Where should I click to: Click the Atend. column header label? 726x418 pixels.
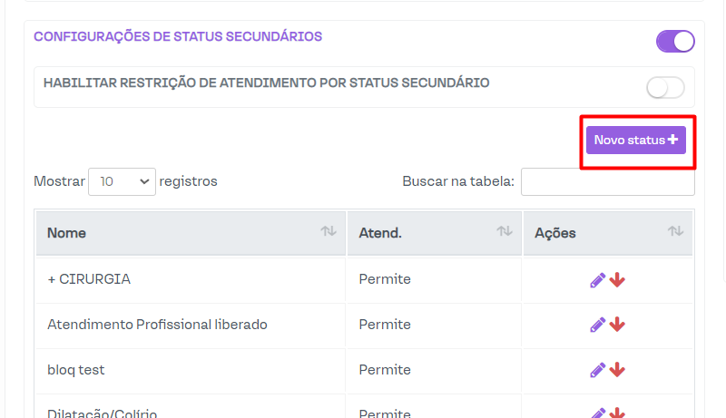pyautogui.click(x=380, y=233)
